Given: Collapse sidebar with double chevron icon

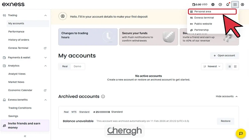Looking at the screenshot, I should [25, 136].
